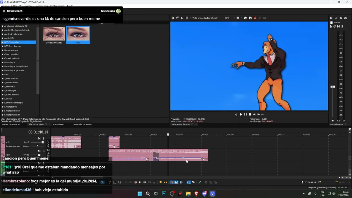Toggle lock envelopes to events

[188, 182]
